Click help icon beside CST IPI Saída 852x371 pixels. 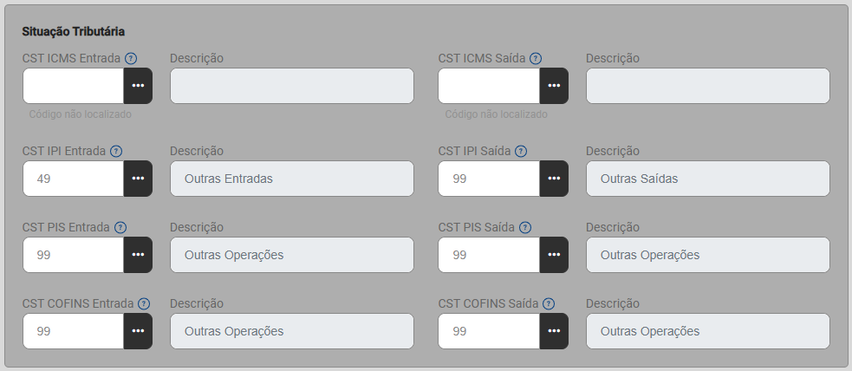521,151
